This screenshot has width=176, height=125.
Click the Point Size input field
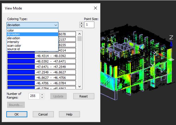tap(89, 25)
